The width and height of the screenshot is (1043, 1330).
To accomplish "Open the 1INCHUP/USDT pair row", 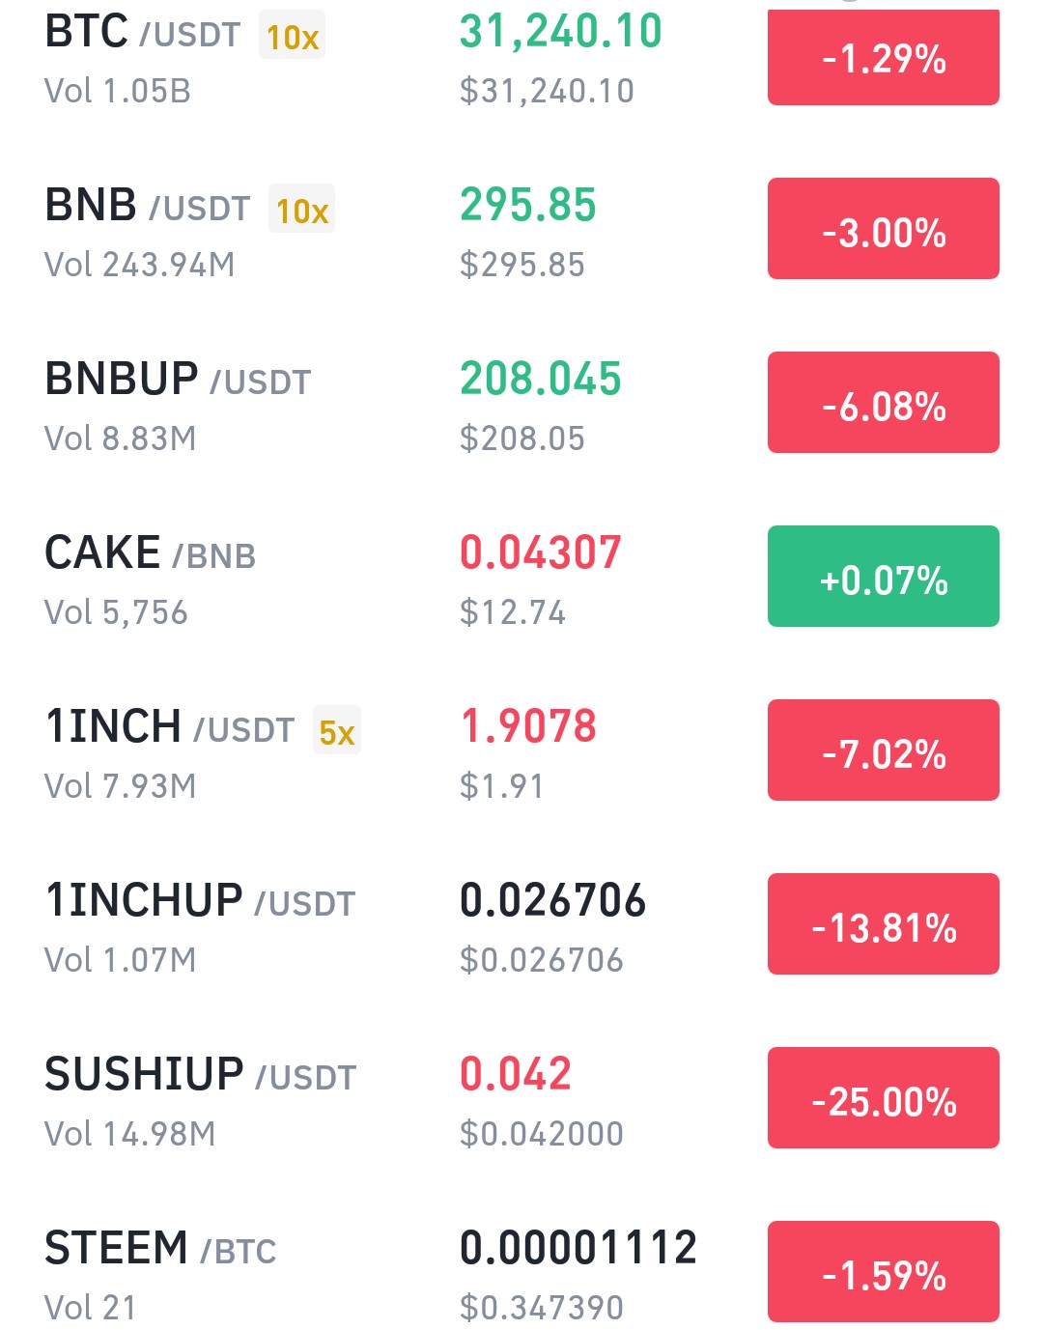I will coord(521,924).
